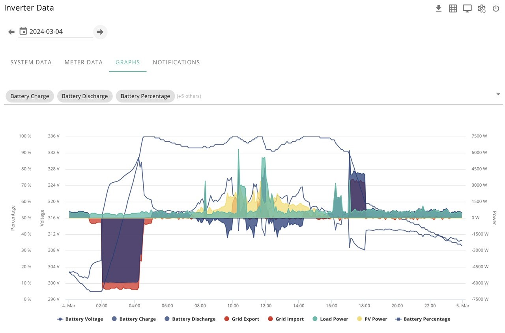Click the '296 V' y-axis label
Image resolution: width=505 pixels, height=333 pixels.
pyautogui.click(x=53, y=299)
